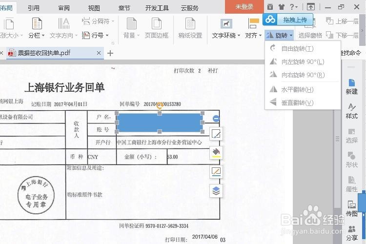Click the ribbon collapse arrow icon

click(311, 7)
